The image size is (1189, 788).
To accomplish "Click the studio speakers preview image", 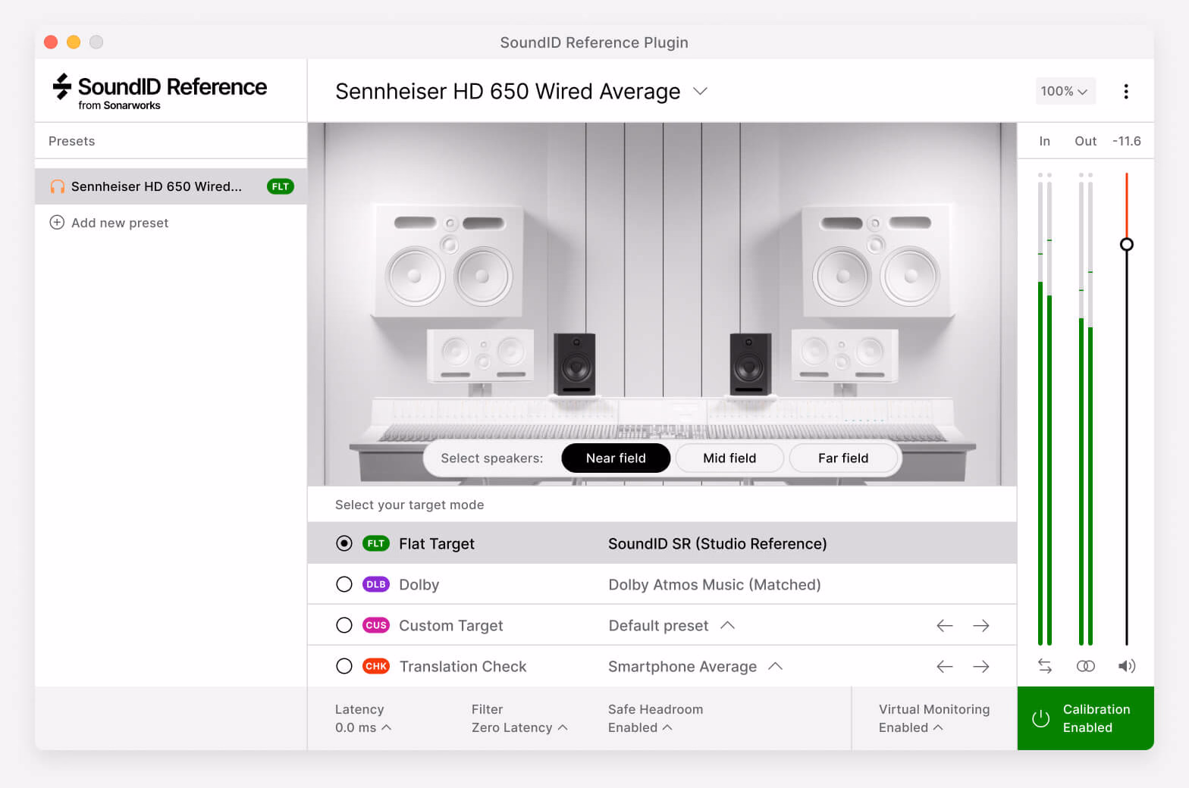I will click(x=662, y=304).
